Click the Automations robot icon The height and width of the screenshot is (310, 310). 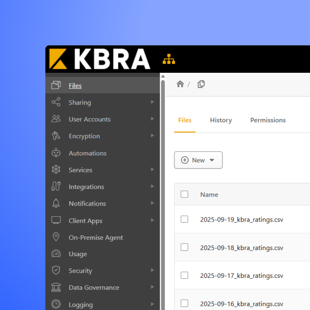pyautogui.click(x=56, y=153)
